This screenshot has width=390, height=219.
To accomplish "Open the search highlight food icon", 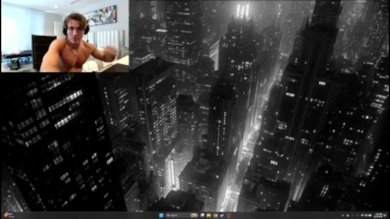I will coord(194,215).
